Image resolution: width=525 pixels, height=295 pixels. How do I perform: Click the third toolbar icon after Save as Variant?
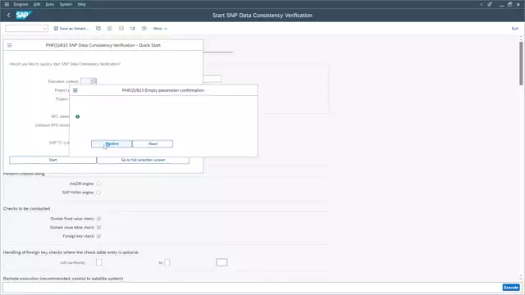click(121, 29)
